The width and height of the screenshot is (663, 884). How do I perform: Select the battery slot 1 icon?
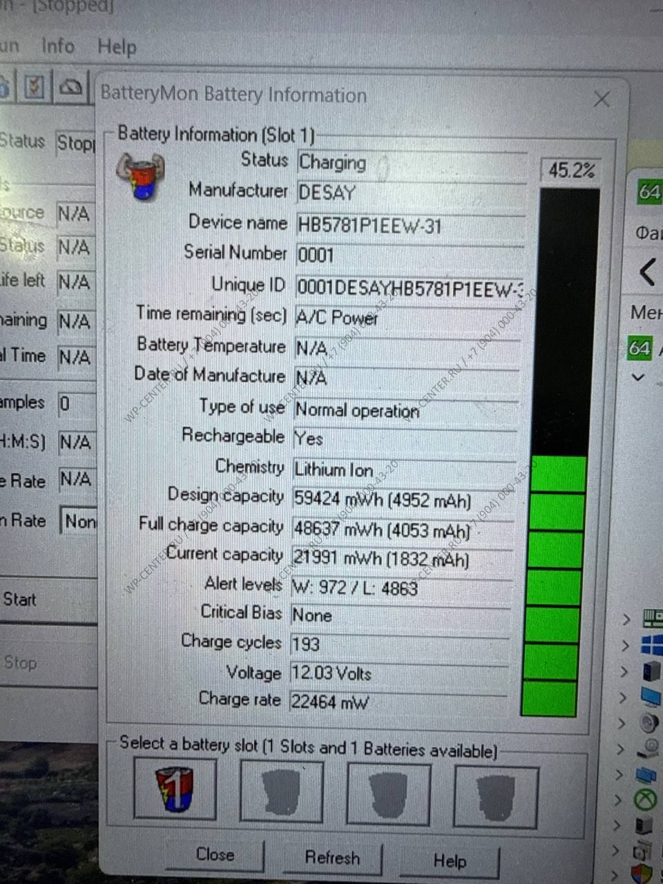click(x=175, y=789)
